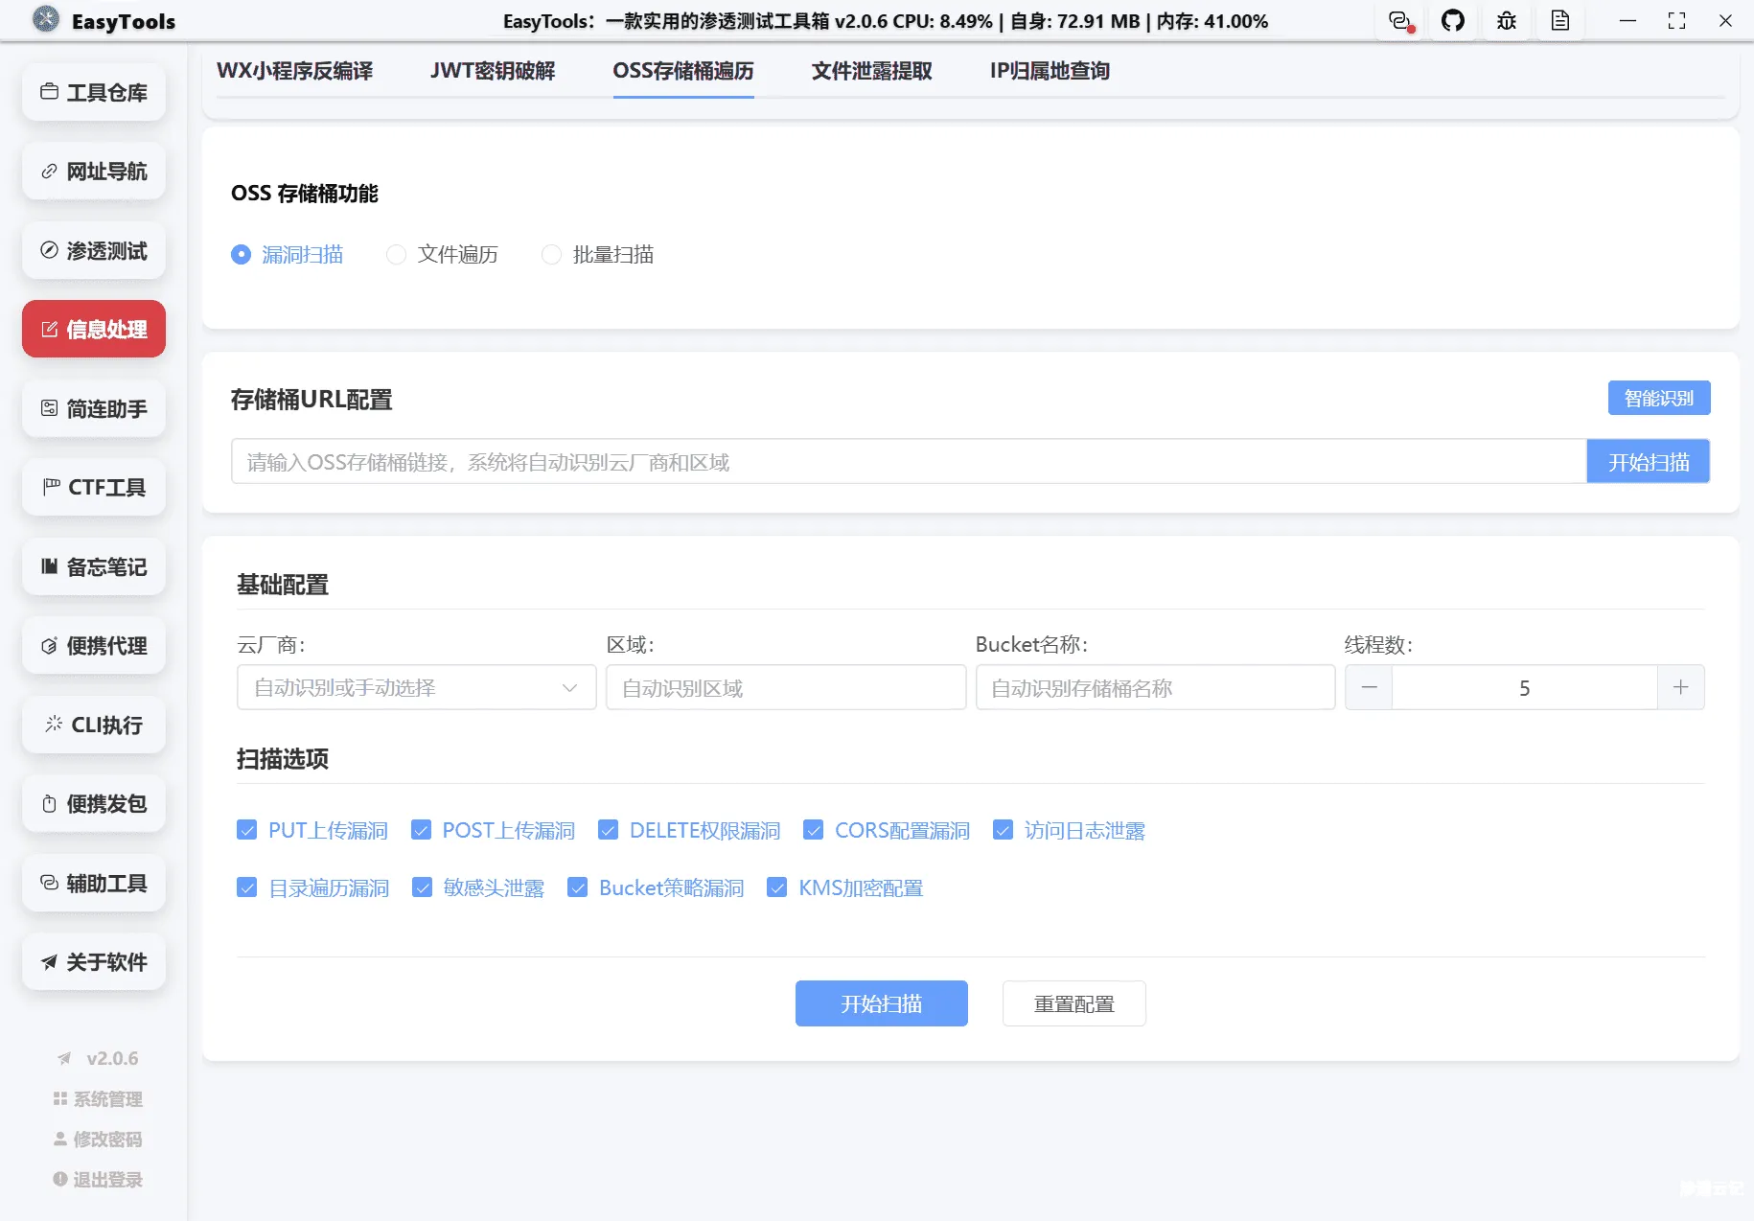Launch the CLI执行 tool

point(93,726)
